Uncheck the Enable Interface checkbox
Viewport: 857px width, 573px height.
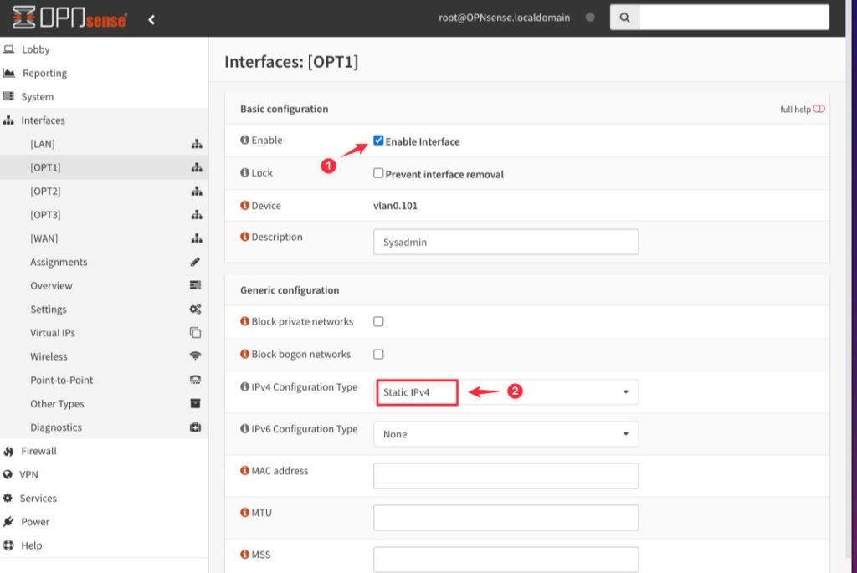coord(378,141)
